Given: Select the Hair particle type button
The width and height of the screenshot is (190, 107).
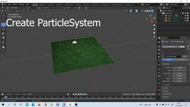Looking at the screenshot, I should [182, 59].
